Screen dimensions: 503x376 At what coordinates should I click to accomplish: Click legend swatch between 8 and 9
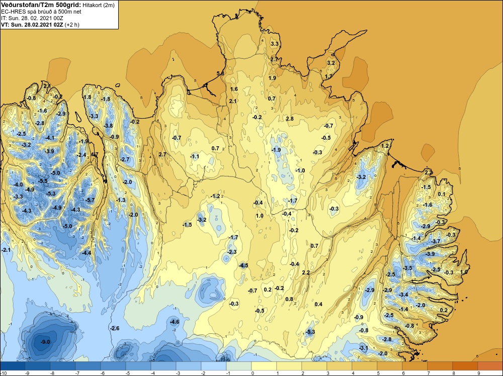pos(465,366)
